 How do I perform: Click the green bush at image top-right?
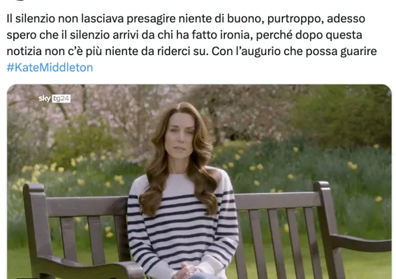pyautogui.click(x=346, y=116)
